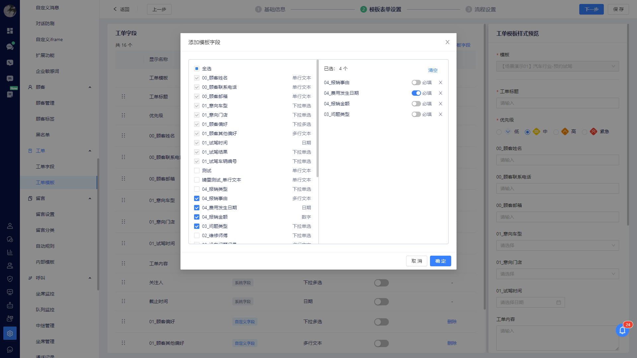637x358 pixels.
Task: Open the security shield icon in left rail
Action: tap(10, 279)
